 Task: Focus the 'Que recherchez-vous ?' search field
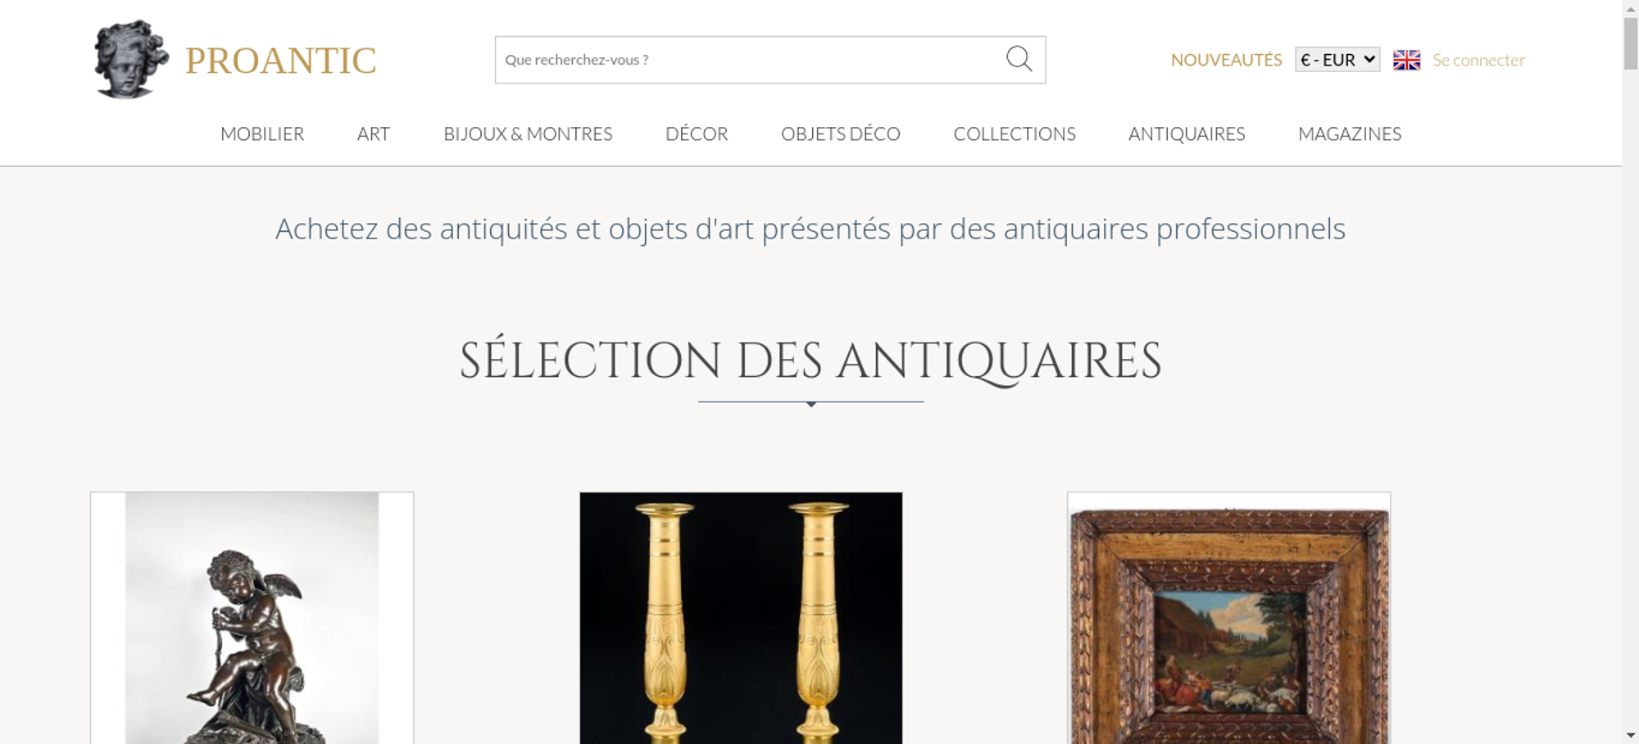pos(750,60)
